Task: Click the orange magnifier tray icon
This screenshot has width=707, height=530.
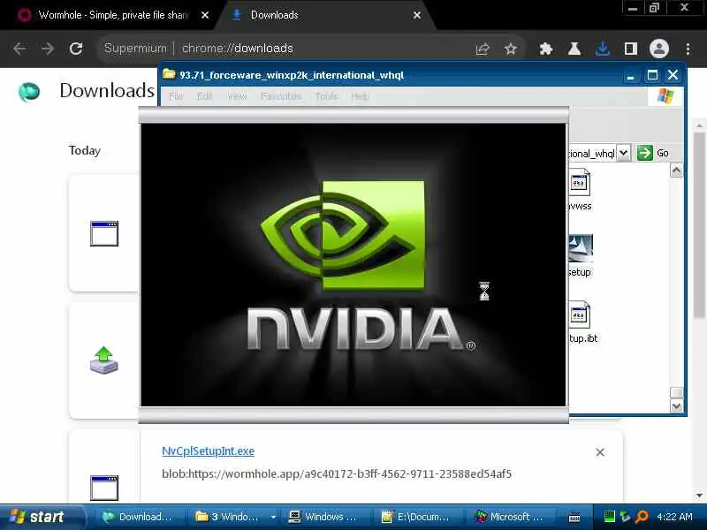Action: [x=642, y=517]
